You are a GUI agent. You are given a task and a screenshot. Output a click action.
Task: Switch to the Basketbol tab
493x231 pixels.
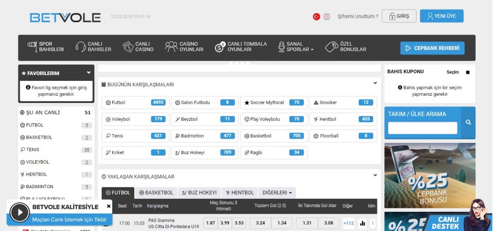156,192
